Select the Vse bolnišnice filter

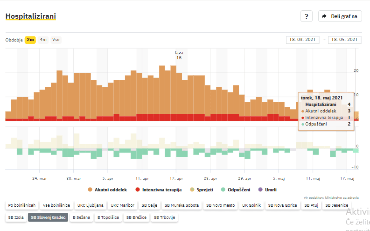56,205
